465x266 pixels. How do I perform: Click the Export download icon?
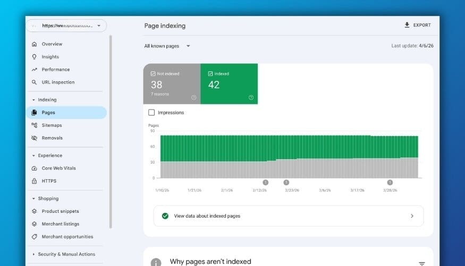click(407, 25)
